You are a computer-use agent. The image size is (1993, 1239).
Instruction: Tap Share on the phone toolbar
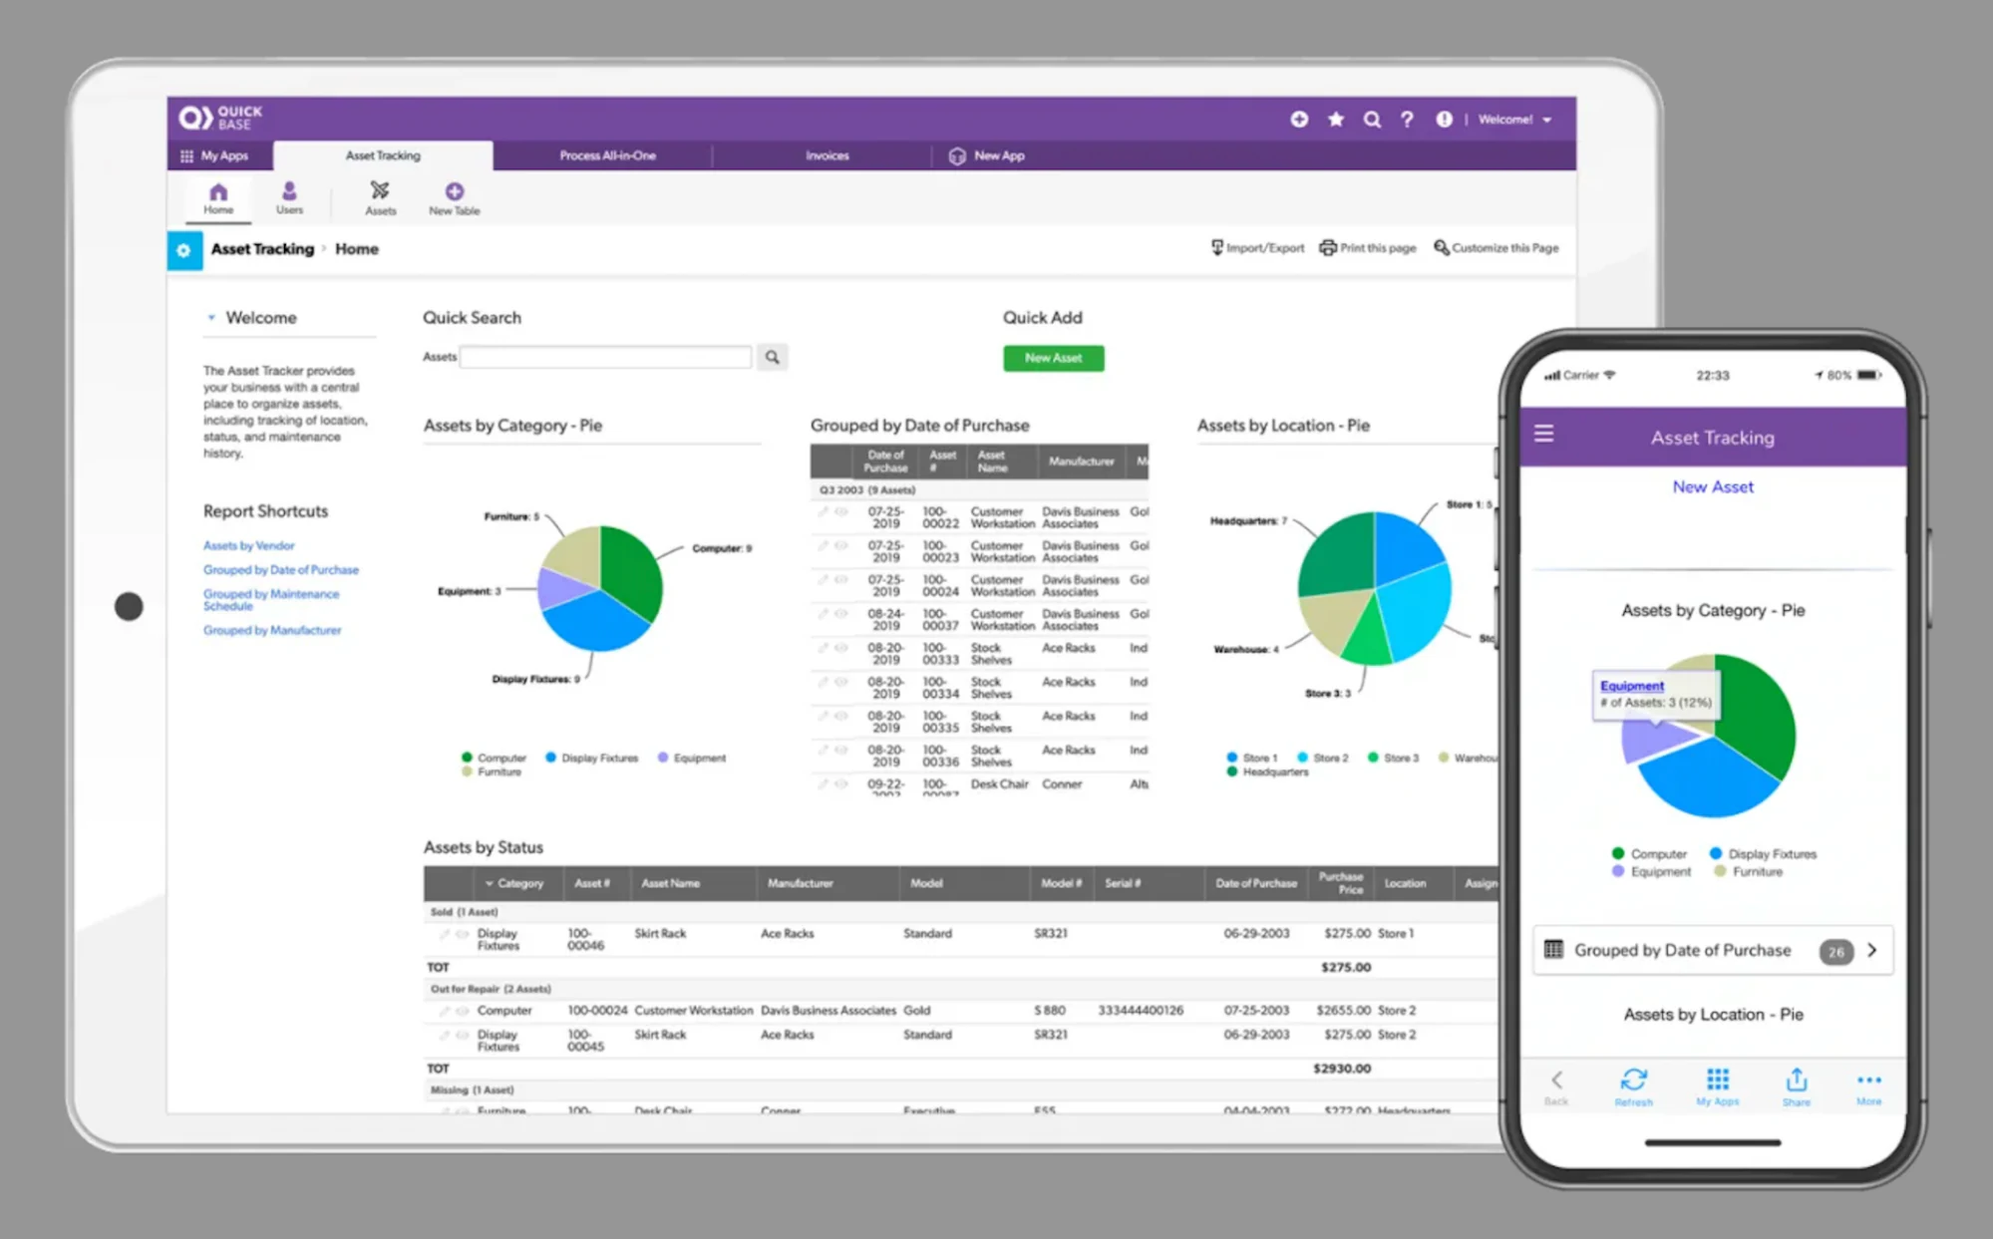tap(1796, 1086)
